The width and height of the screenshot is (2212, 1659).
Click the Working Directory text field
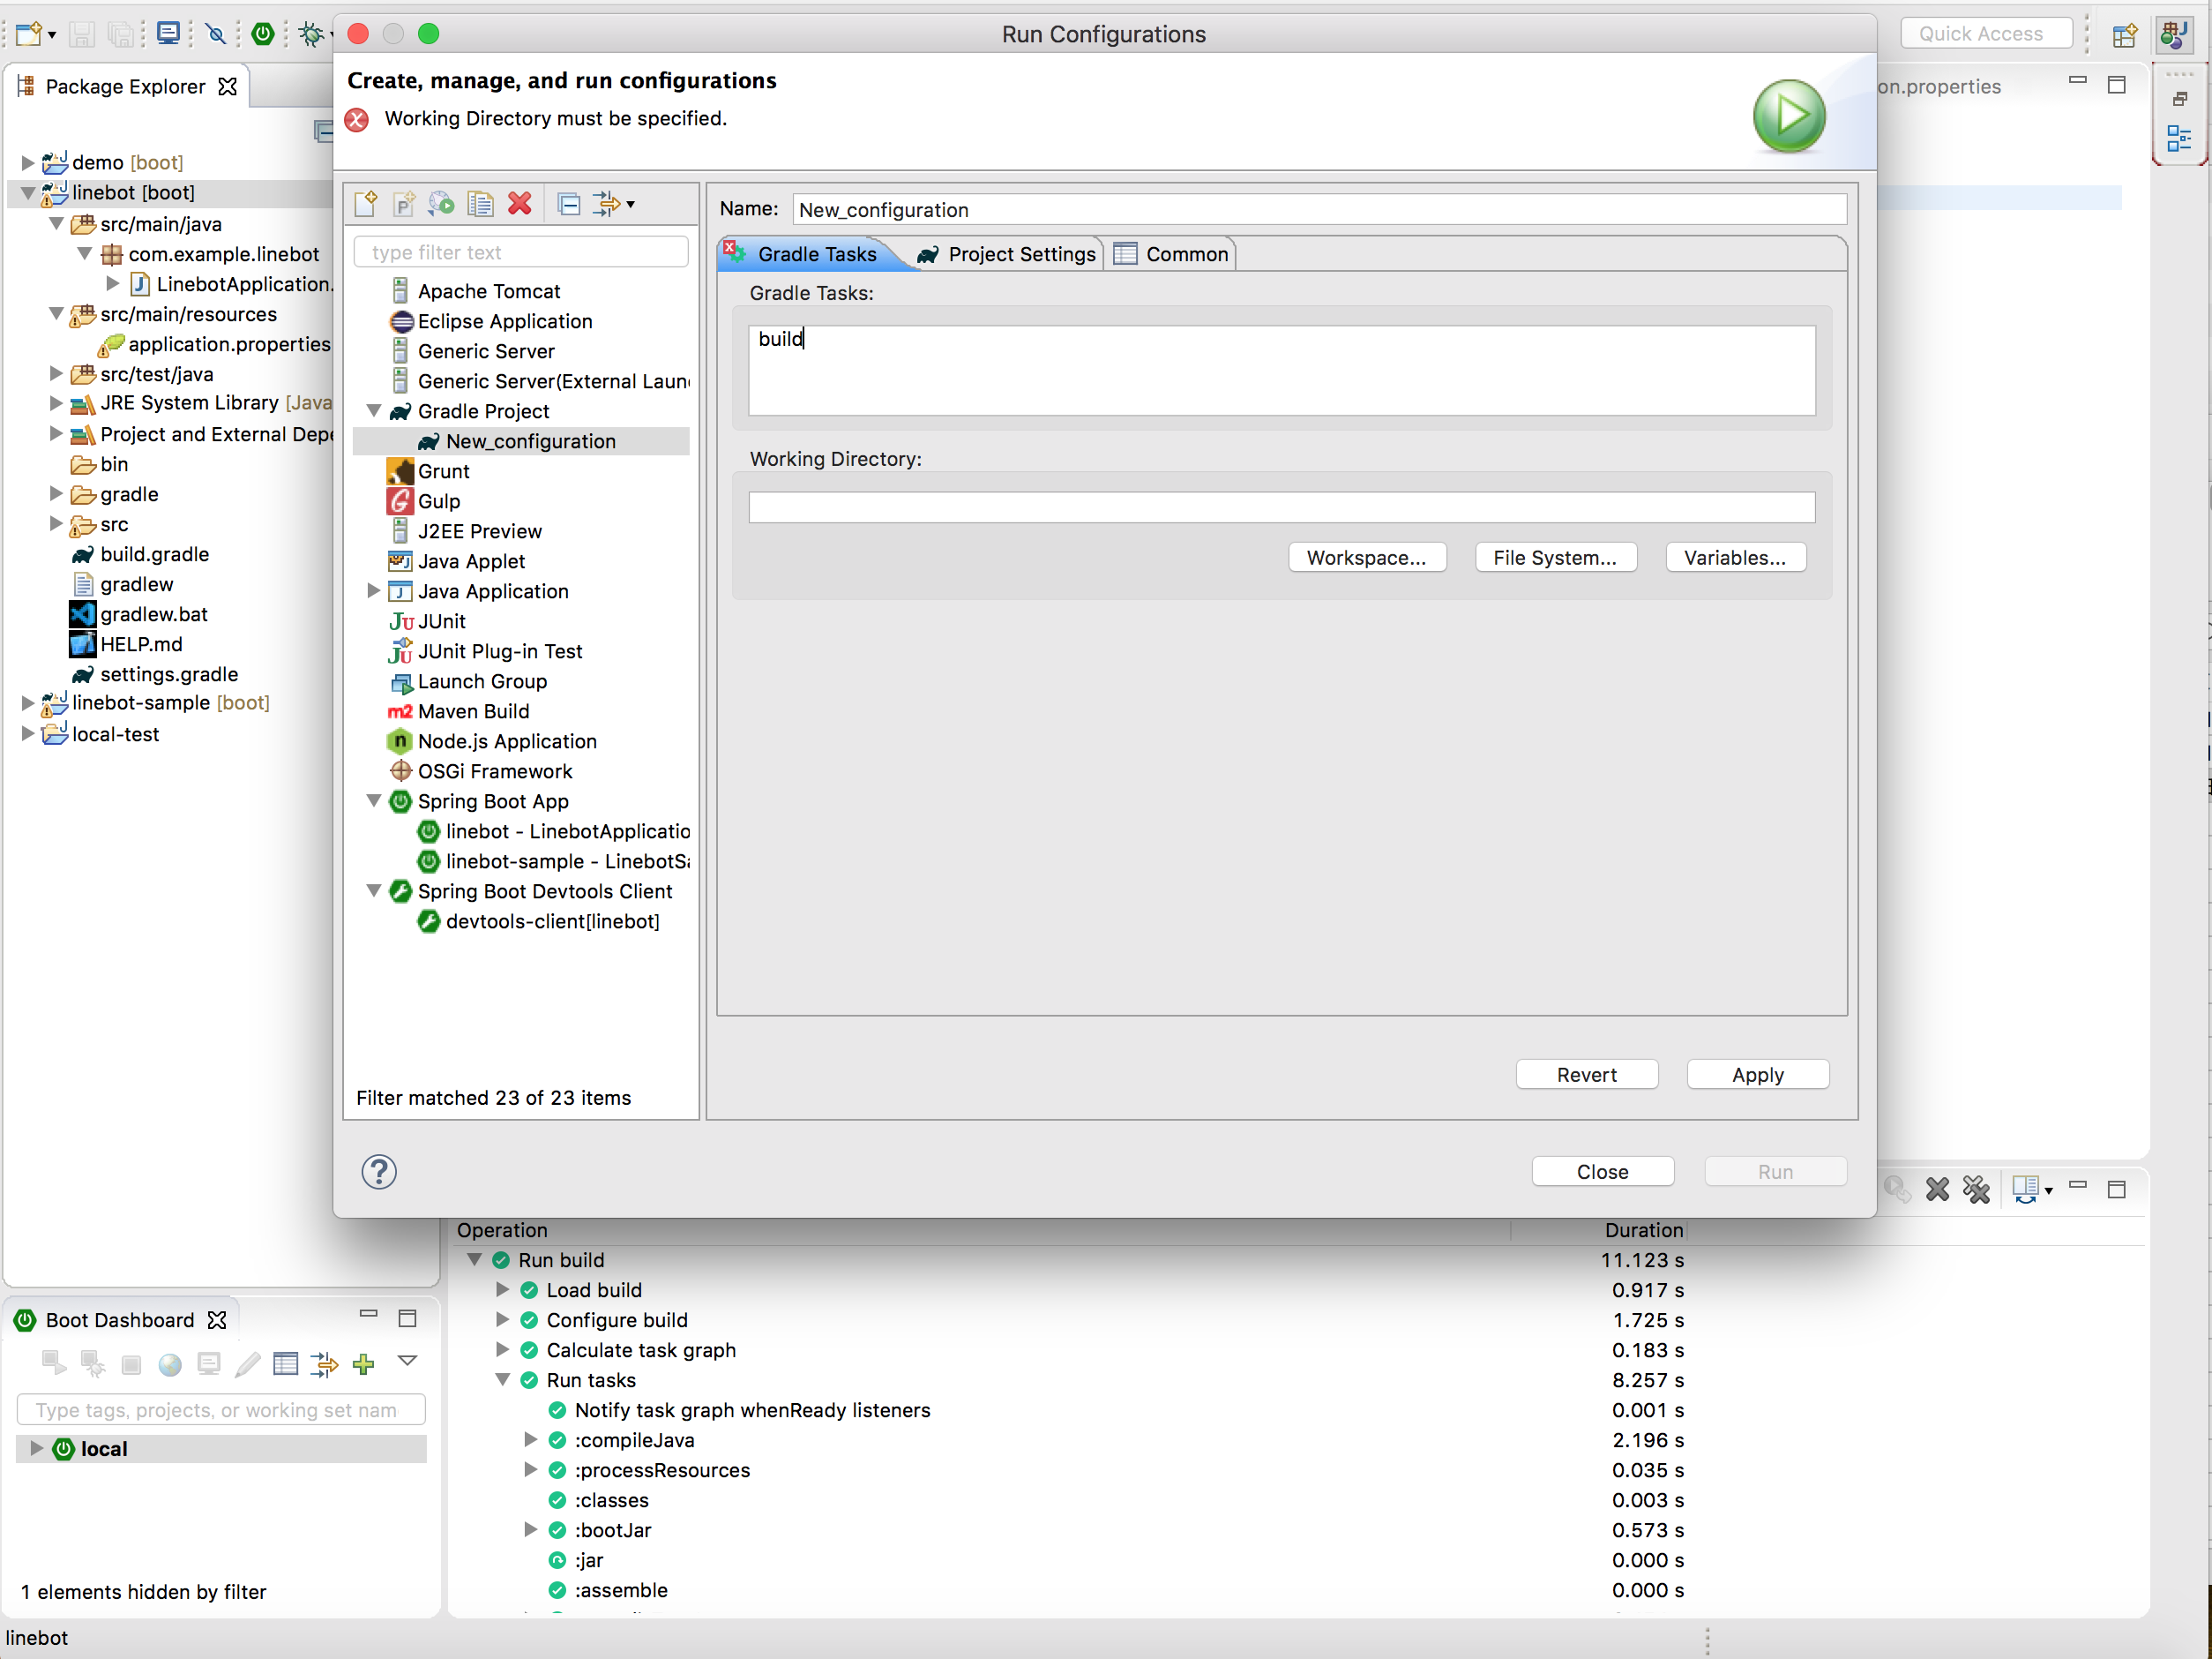[1281, 507]
